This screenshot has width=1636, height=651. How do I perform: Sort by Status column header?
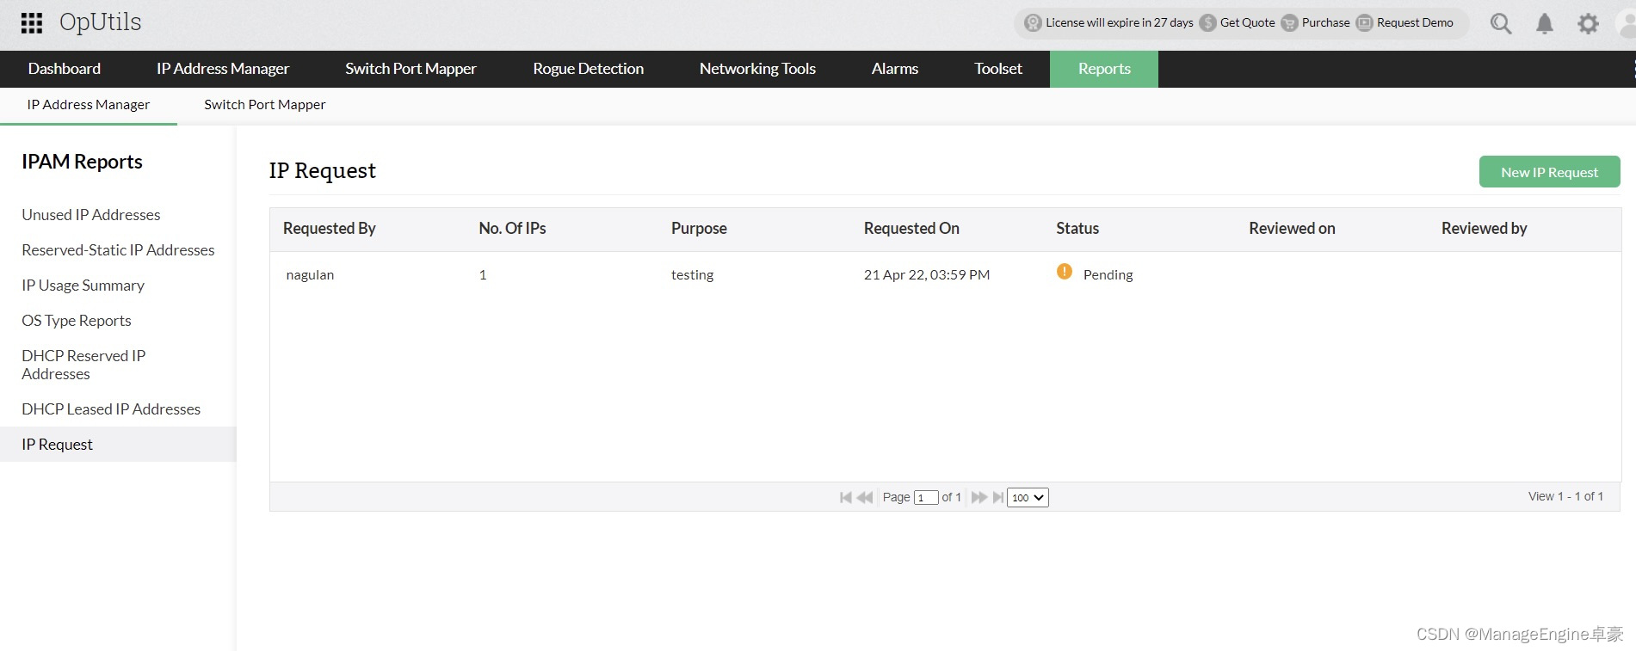tap(1077, 229)
